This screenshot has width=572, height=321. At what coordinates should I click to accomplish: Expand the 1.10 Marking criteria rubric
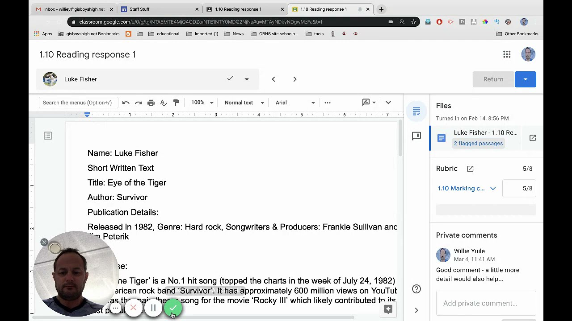(x=467, y=189)
